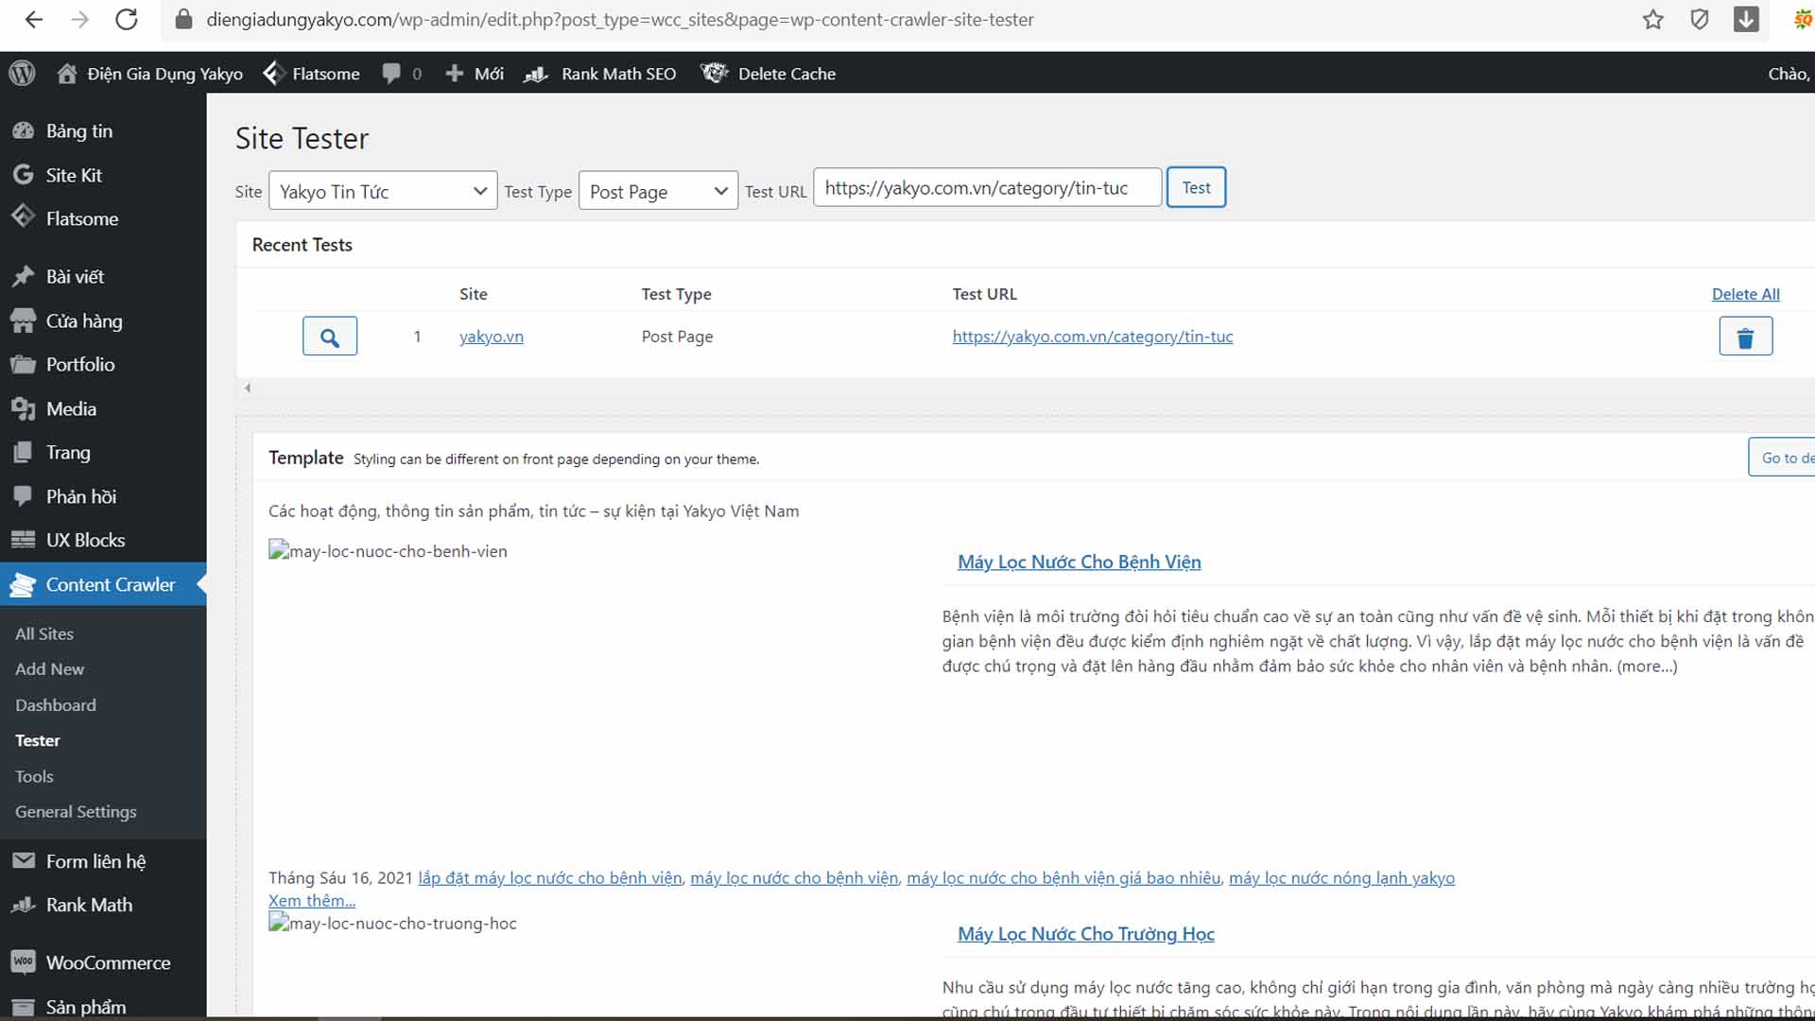Delete recent test with trash icon

1745,337
